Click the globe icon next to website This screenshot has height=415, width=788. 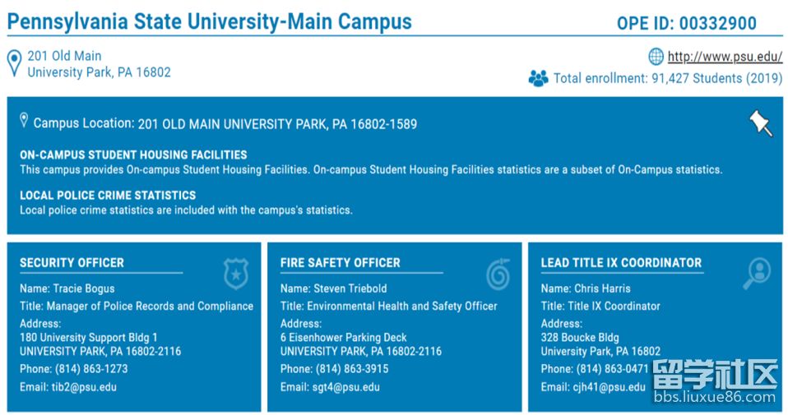point(656,57)
